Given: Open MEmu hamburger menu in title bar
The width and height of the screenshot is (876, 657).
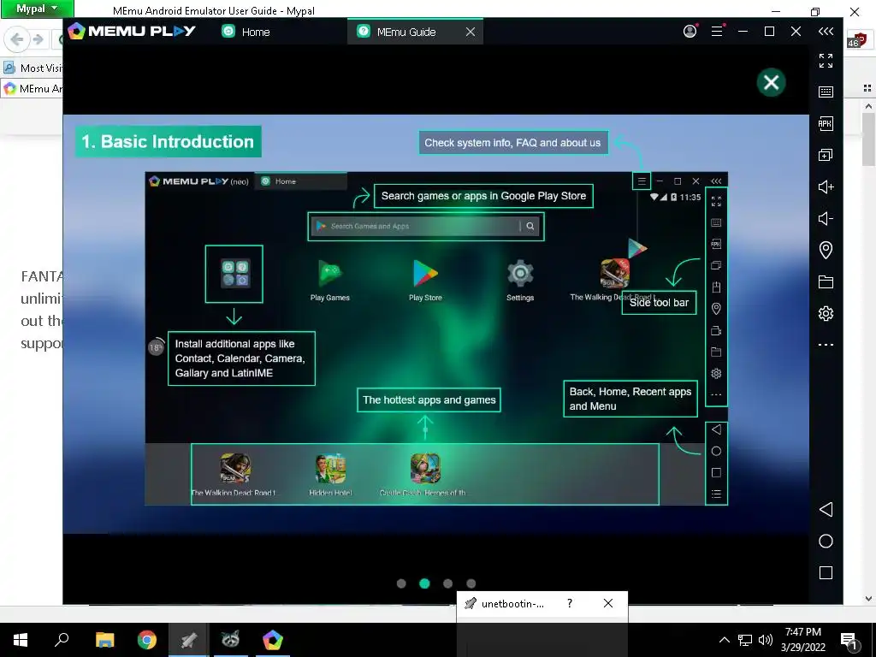Looking at the screenshot, I should point(718,32).
